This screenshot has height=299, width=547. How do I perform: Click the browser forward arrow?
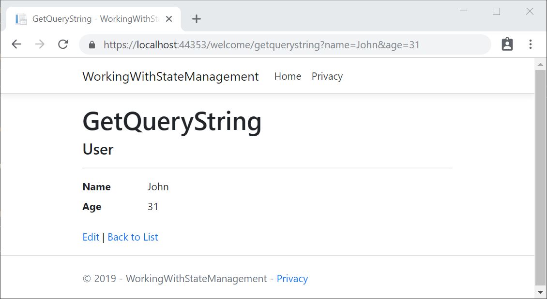point(40,44)
